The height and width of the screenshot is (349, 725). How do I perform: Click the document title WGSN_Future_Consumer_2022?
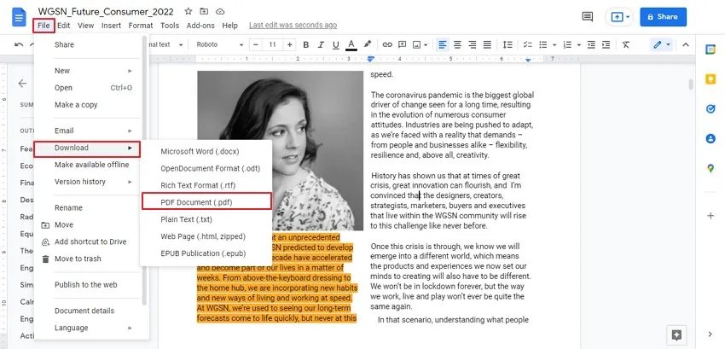(x=106, y=11)
